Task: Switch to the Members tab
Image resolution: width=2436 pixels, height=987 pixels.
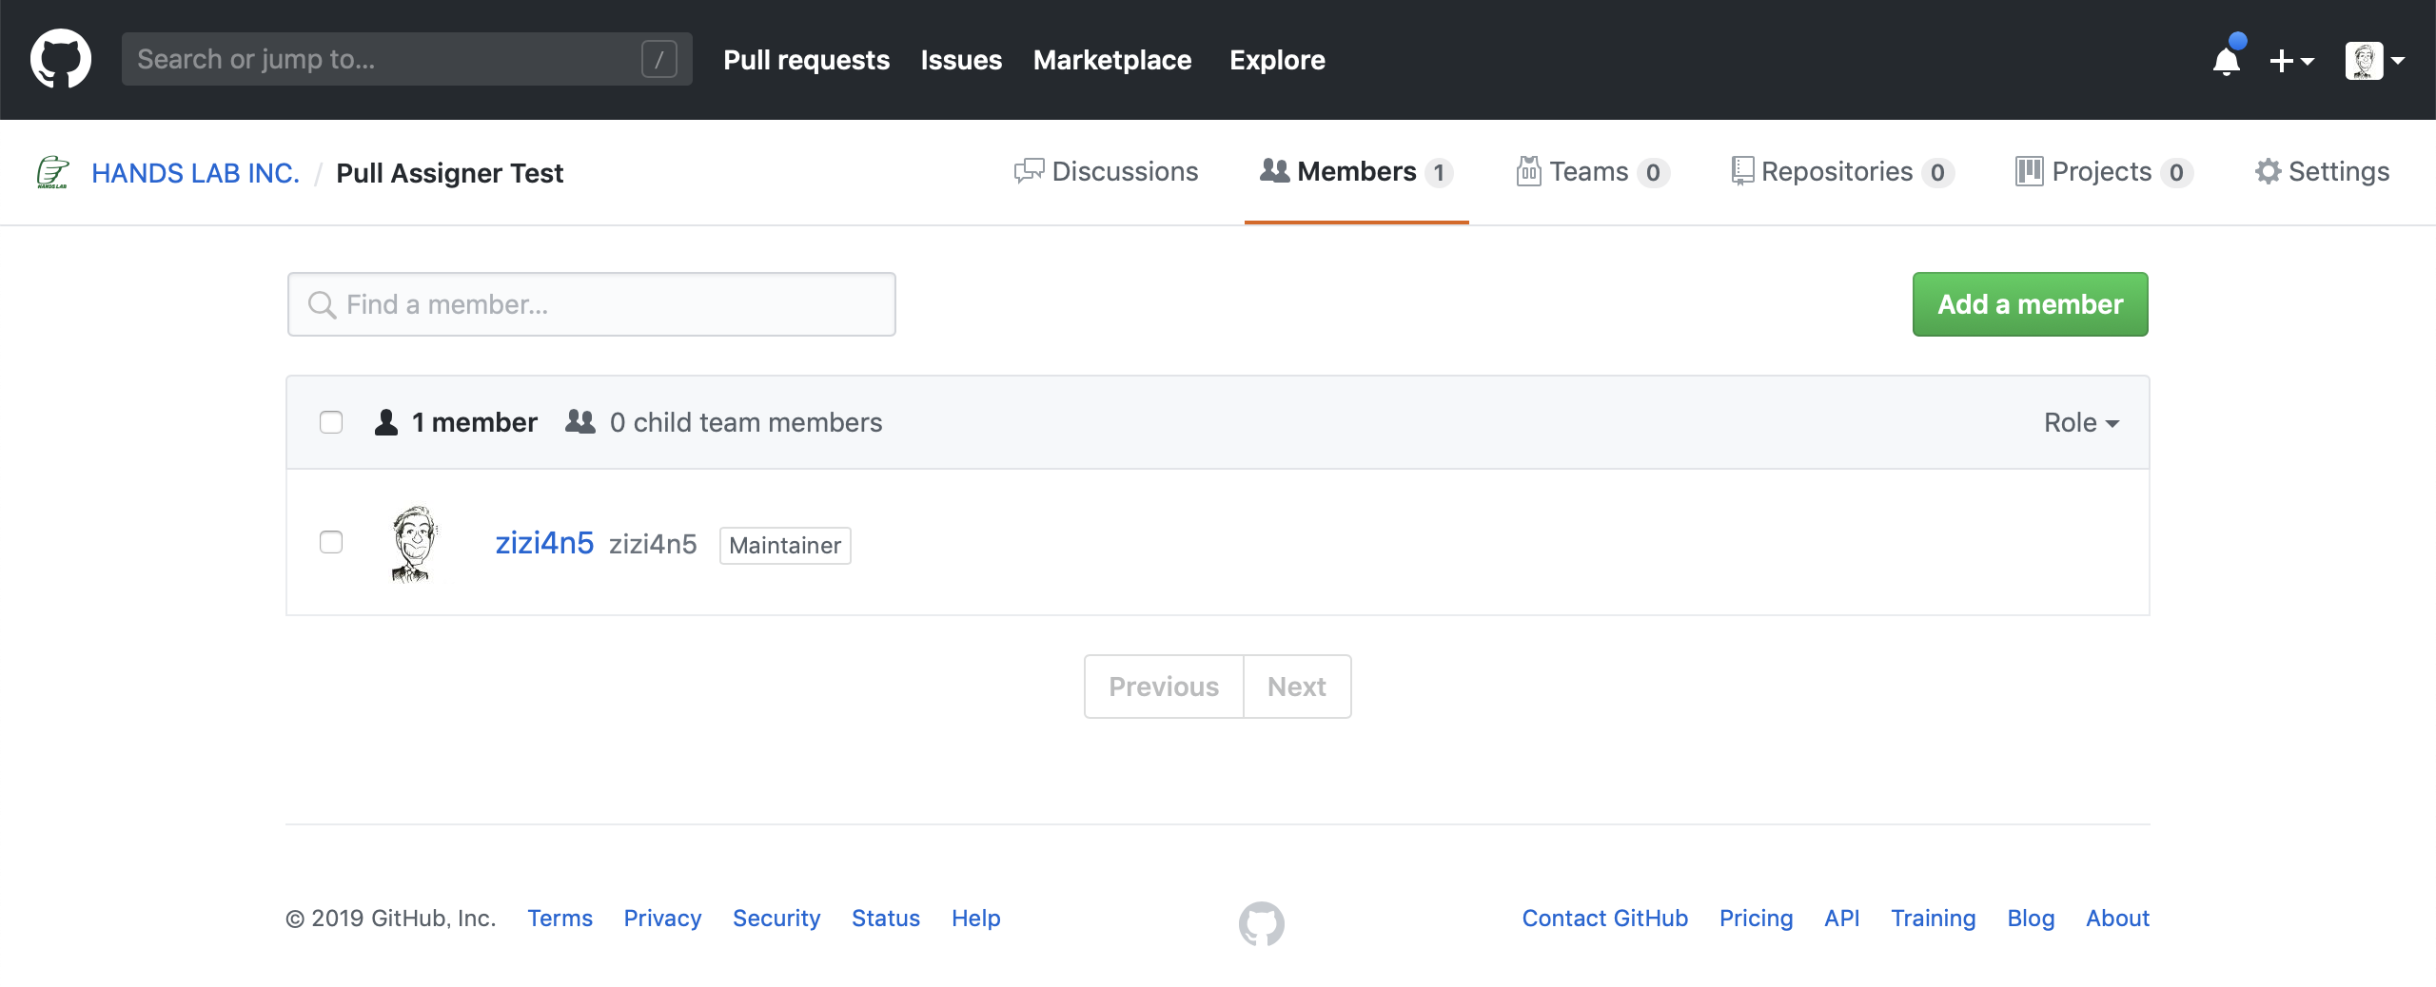Action: coord(1357,171)
